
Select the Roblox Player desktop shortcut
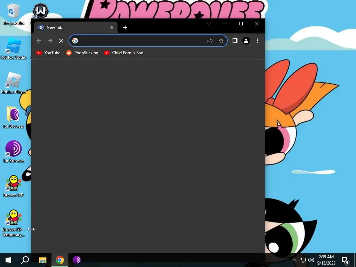point(13,83)
